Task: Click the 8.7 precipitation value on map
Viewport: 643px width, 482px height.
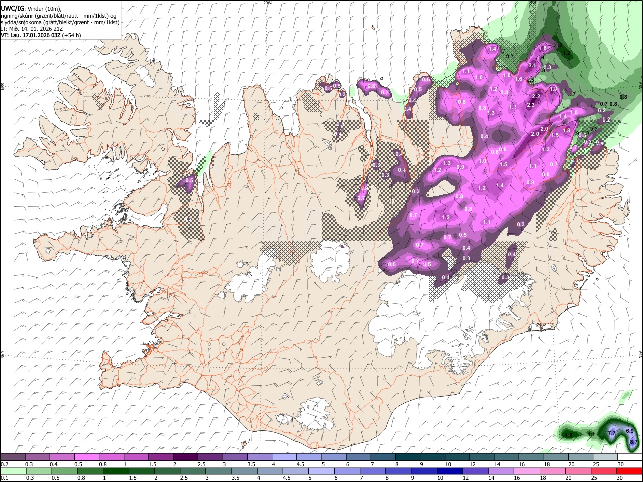Action: pos(633,441)
